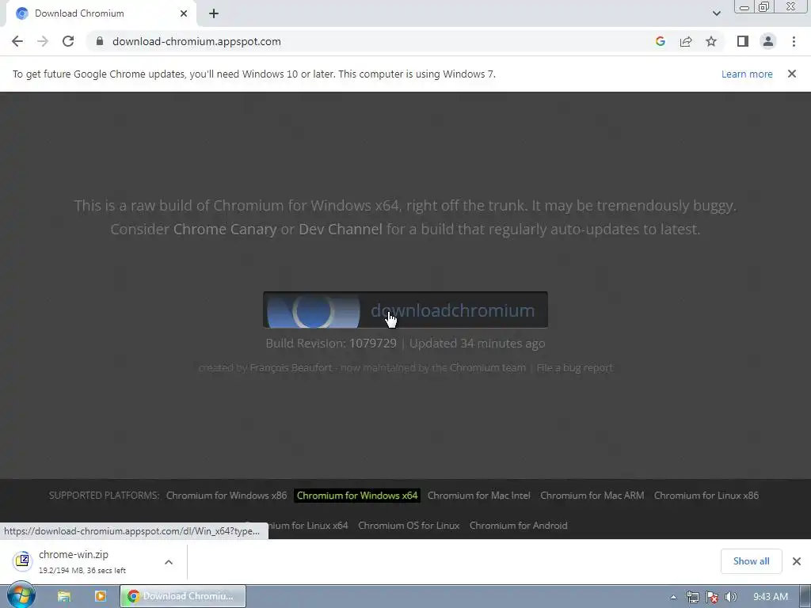The image size is (811, 608).
Task: Open Build Revision 1079729 link
Action: coord(372,344)
